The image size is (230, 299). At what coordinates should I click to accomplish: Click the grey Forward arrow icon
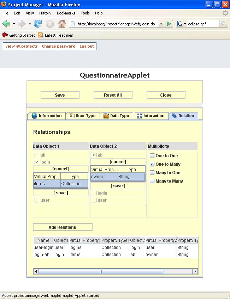[22, 24]
